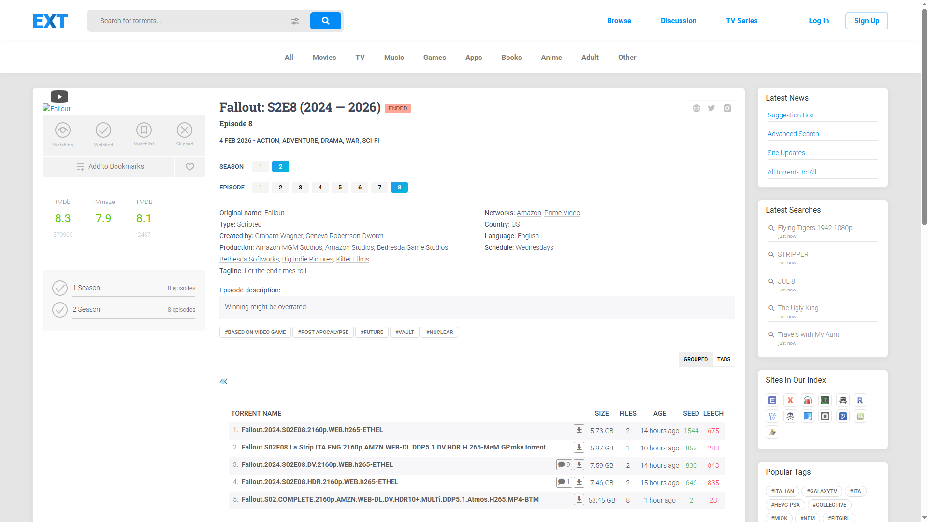928x522 pixels.
Task: Select Season 1 button
Action: pyautogui.click(x=261, y=167)
